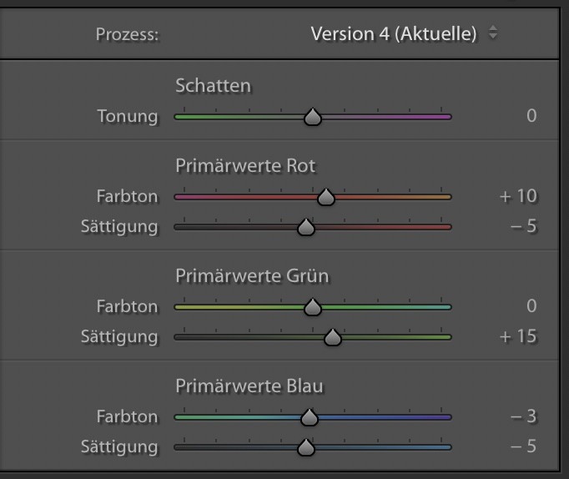Click the Schatten section heading

(213, 85)
